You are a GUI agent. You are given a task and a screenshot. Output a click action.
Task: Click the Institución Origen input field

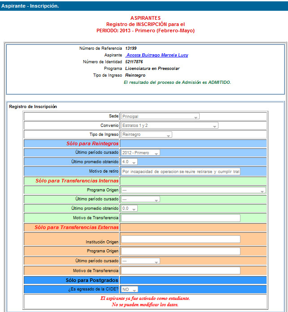click(x=181, y=239)
